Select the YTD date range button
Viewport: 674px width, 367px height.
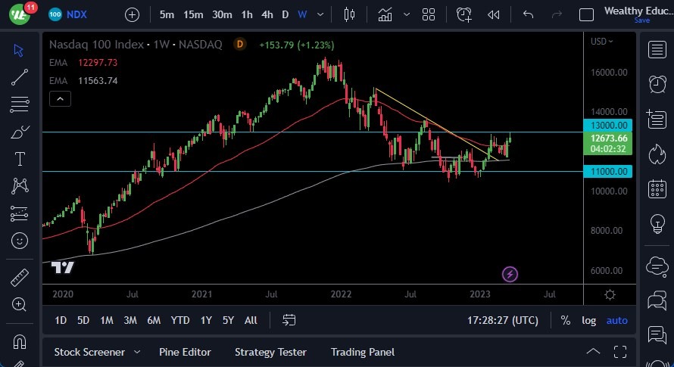(180, 320)
